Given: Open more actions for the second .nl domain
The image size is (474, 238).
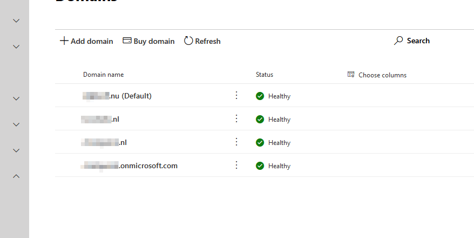Looking at the screenshot, I should coord(236,142).
